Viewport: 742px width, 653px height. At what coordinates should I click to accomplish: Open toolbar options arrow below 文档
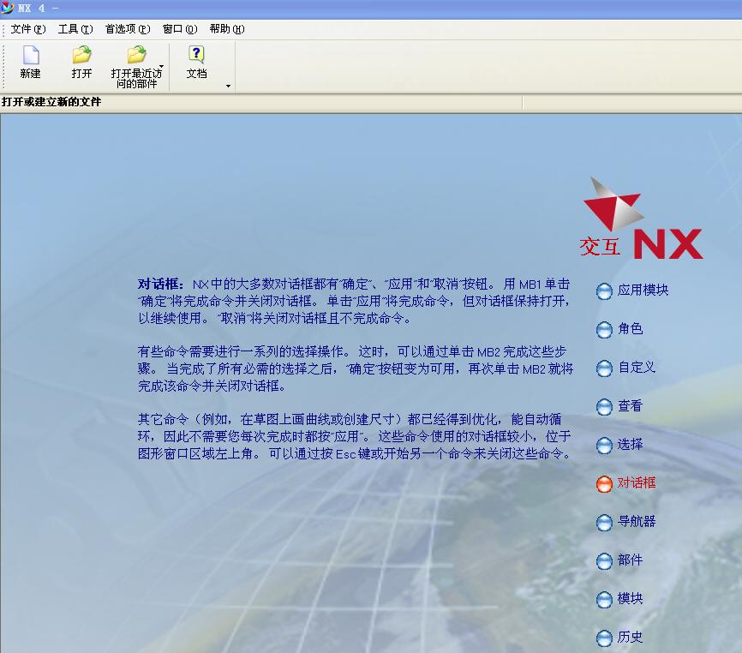click(229, 86)
